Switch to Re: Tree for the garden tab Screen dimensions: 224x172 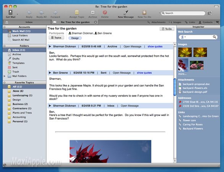(x=75, y=22)
